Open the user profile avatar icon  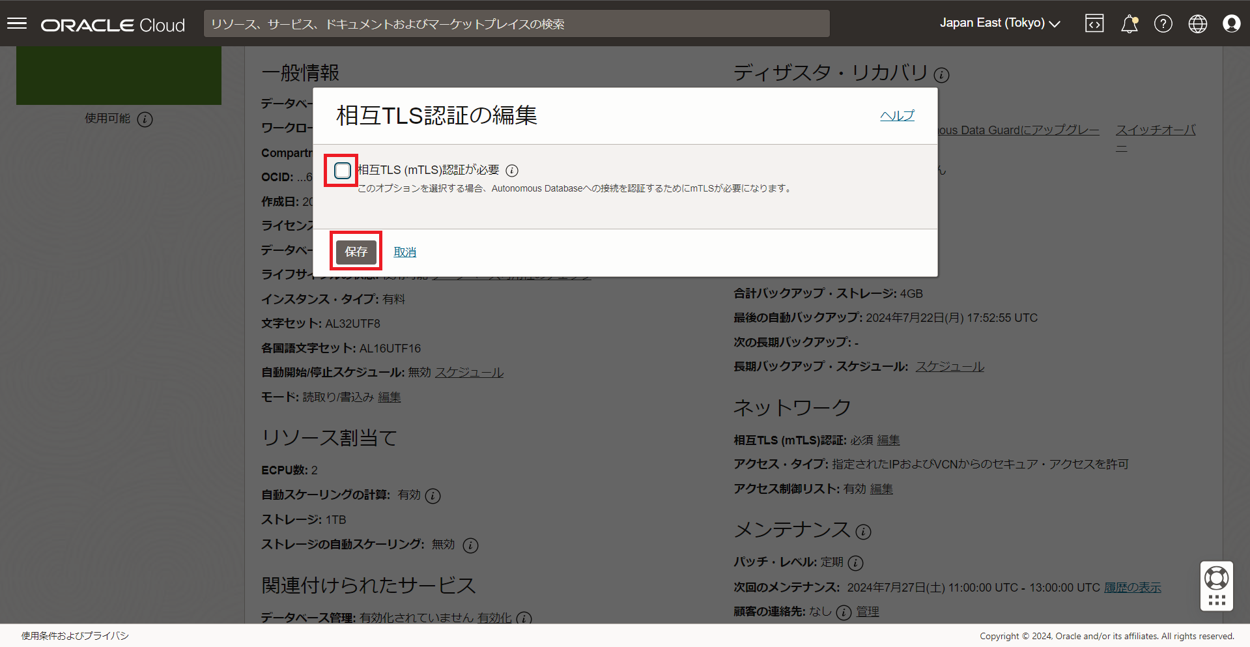1231,23
